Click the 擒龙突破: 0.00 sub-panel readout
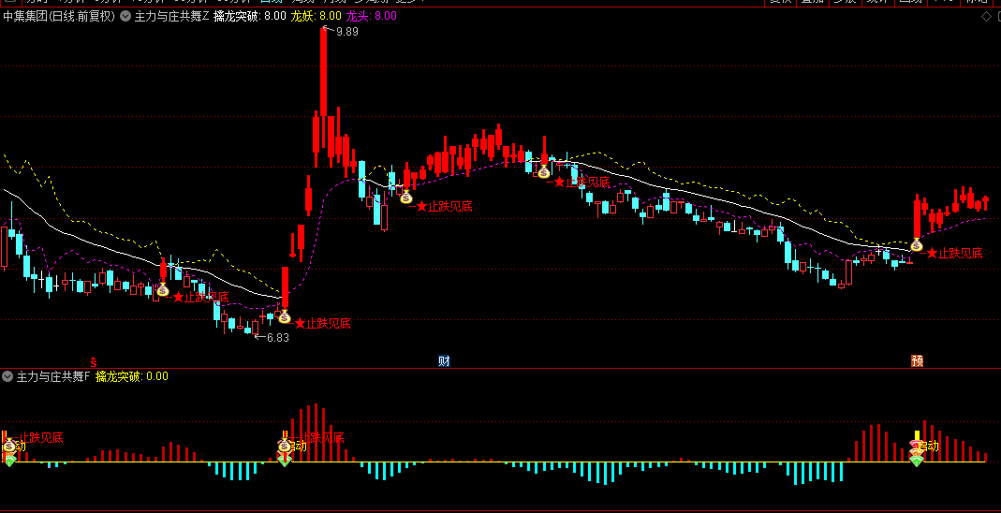This screenshot has width=1001, height=513. (132, 376)
